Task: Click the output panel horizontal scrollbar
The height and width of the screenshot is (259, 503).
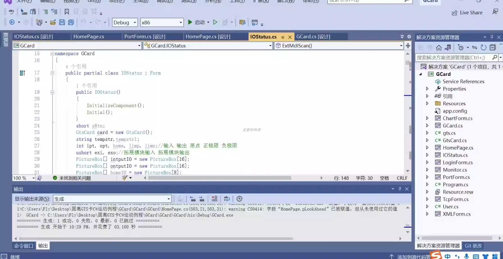Action: click(x=208, y=239)
